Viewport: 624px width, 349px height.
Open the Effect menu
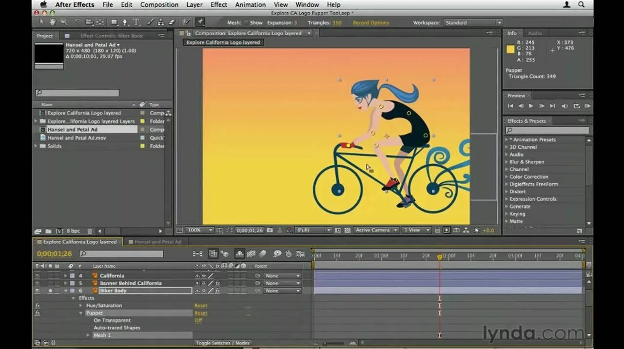click(219, 4)
